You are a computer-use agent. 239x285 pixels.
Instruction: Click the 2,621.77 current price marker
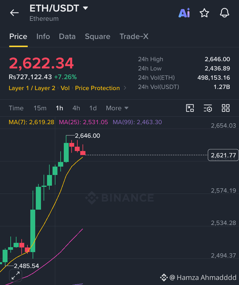pos(223,155)
